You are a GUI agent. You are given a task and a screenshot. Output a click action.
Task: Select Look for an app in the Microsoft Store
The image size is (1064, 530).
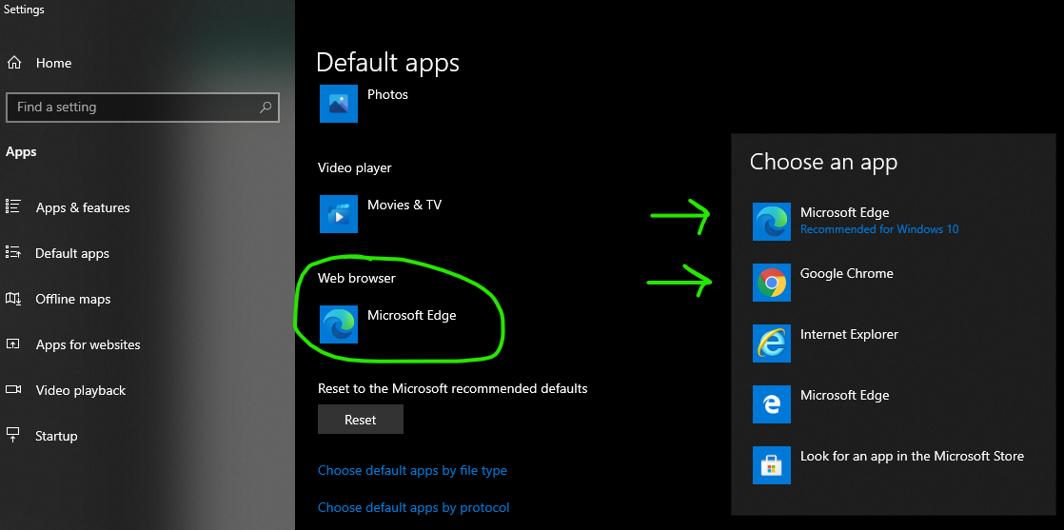[889, 465]
